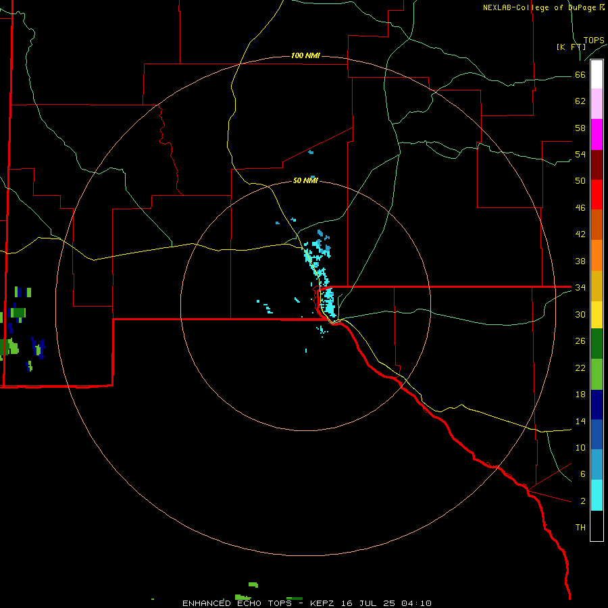Click the black TH threshold legend swatch
The image size is (608, 608).
coord(597,526)
